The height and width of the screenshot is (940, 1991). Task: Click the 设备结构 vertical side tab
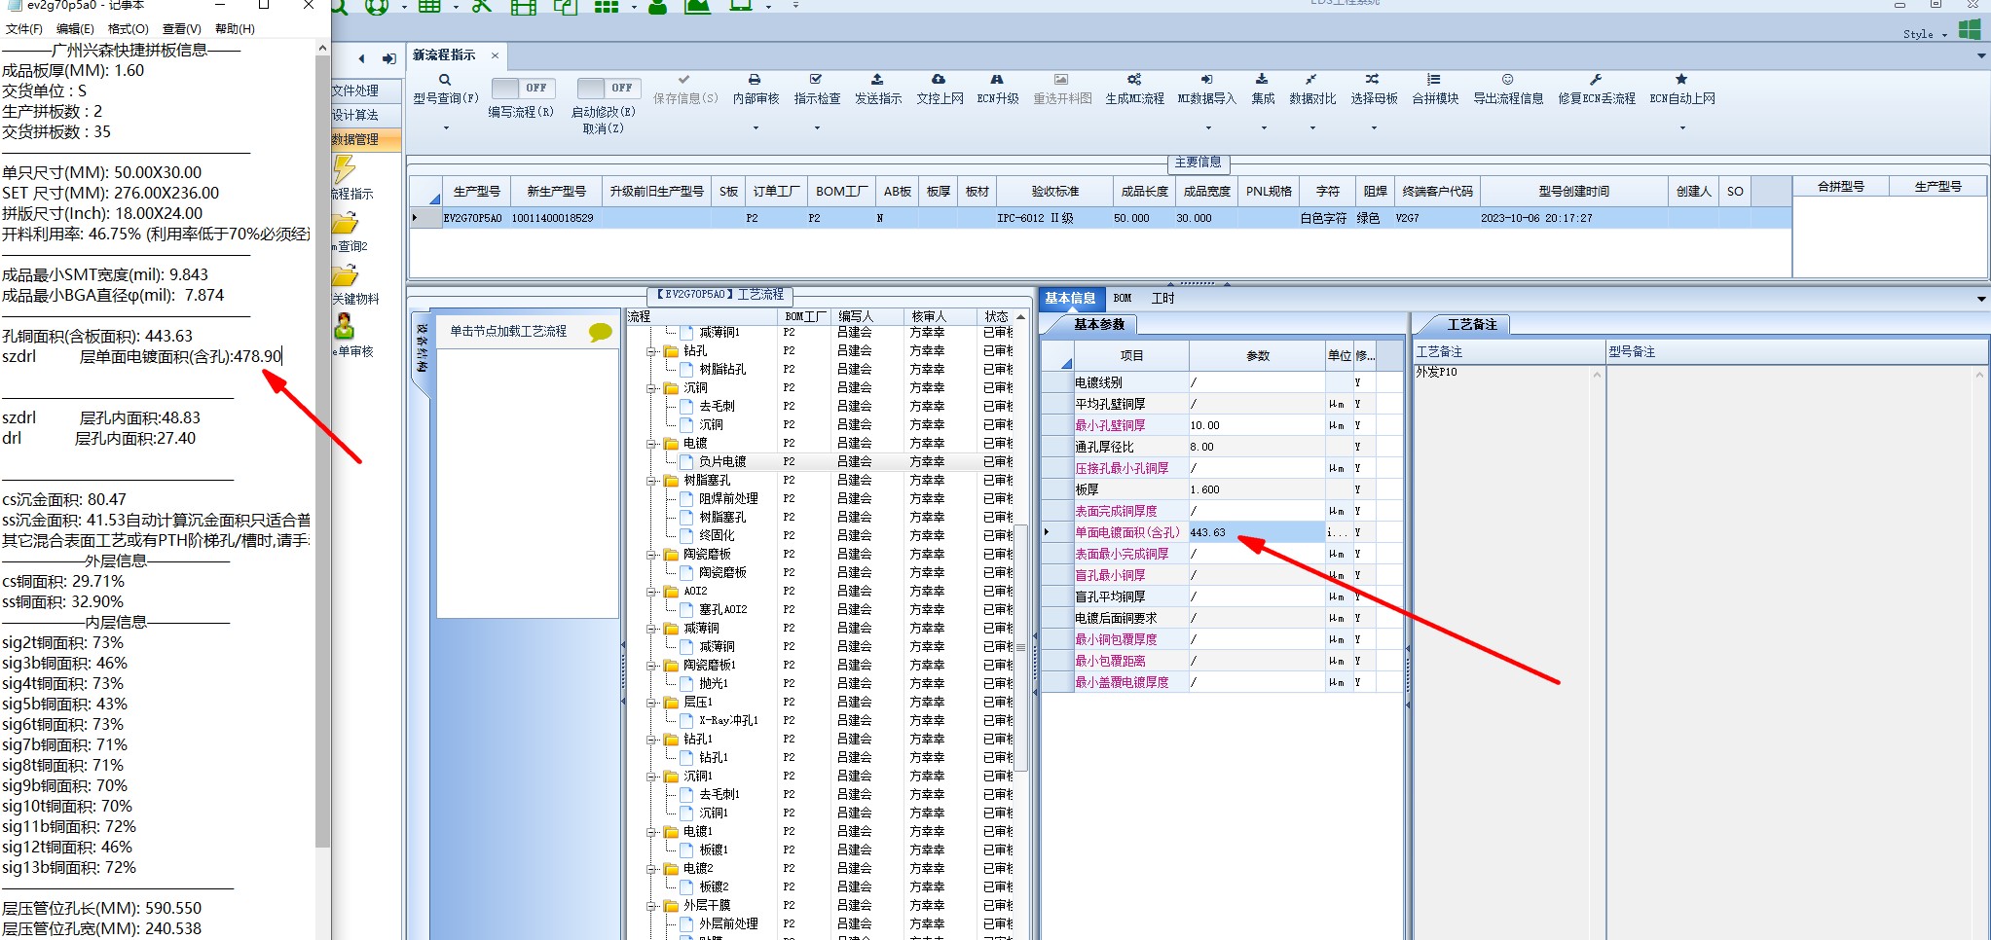422,348
